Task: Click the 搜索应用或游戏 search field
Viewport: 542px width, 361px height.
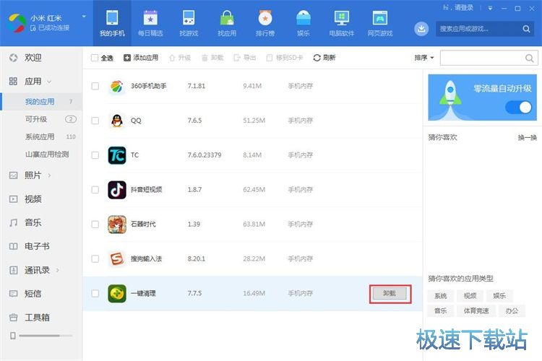Action: click(x=478, y=29)
